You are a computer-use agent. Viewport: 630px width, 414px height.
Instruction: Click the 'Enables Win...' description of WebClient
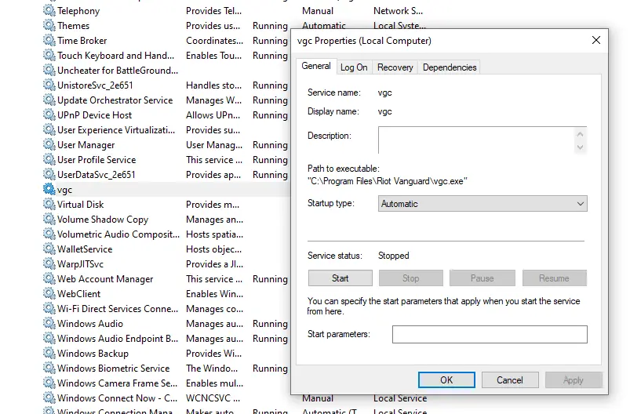tap(214, 293)
